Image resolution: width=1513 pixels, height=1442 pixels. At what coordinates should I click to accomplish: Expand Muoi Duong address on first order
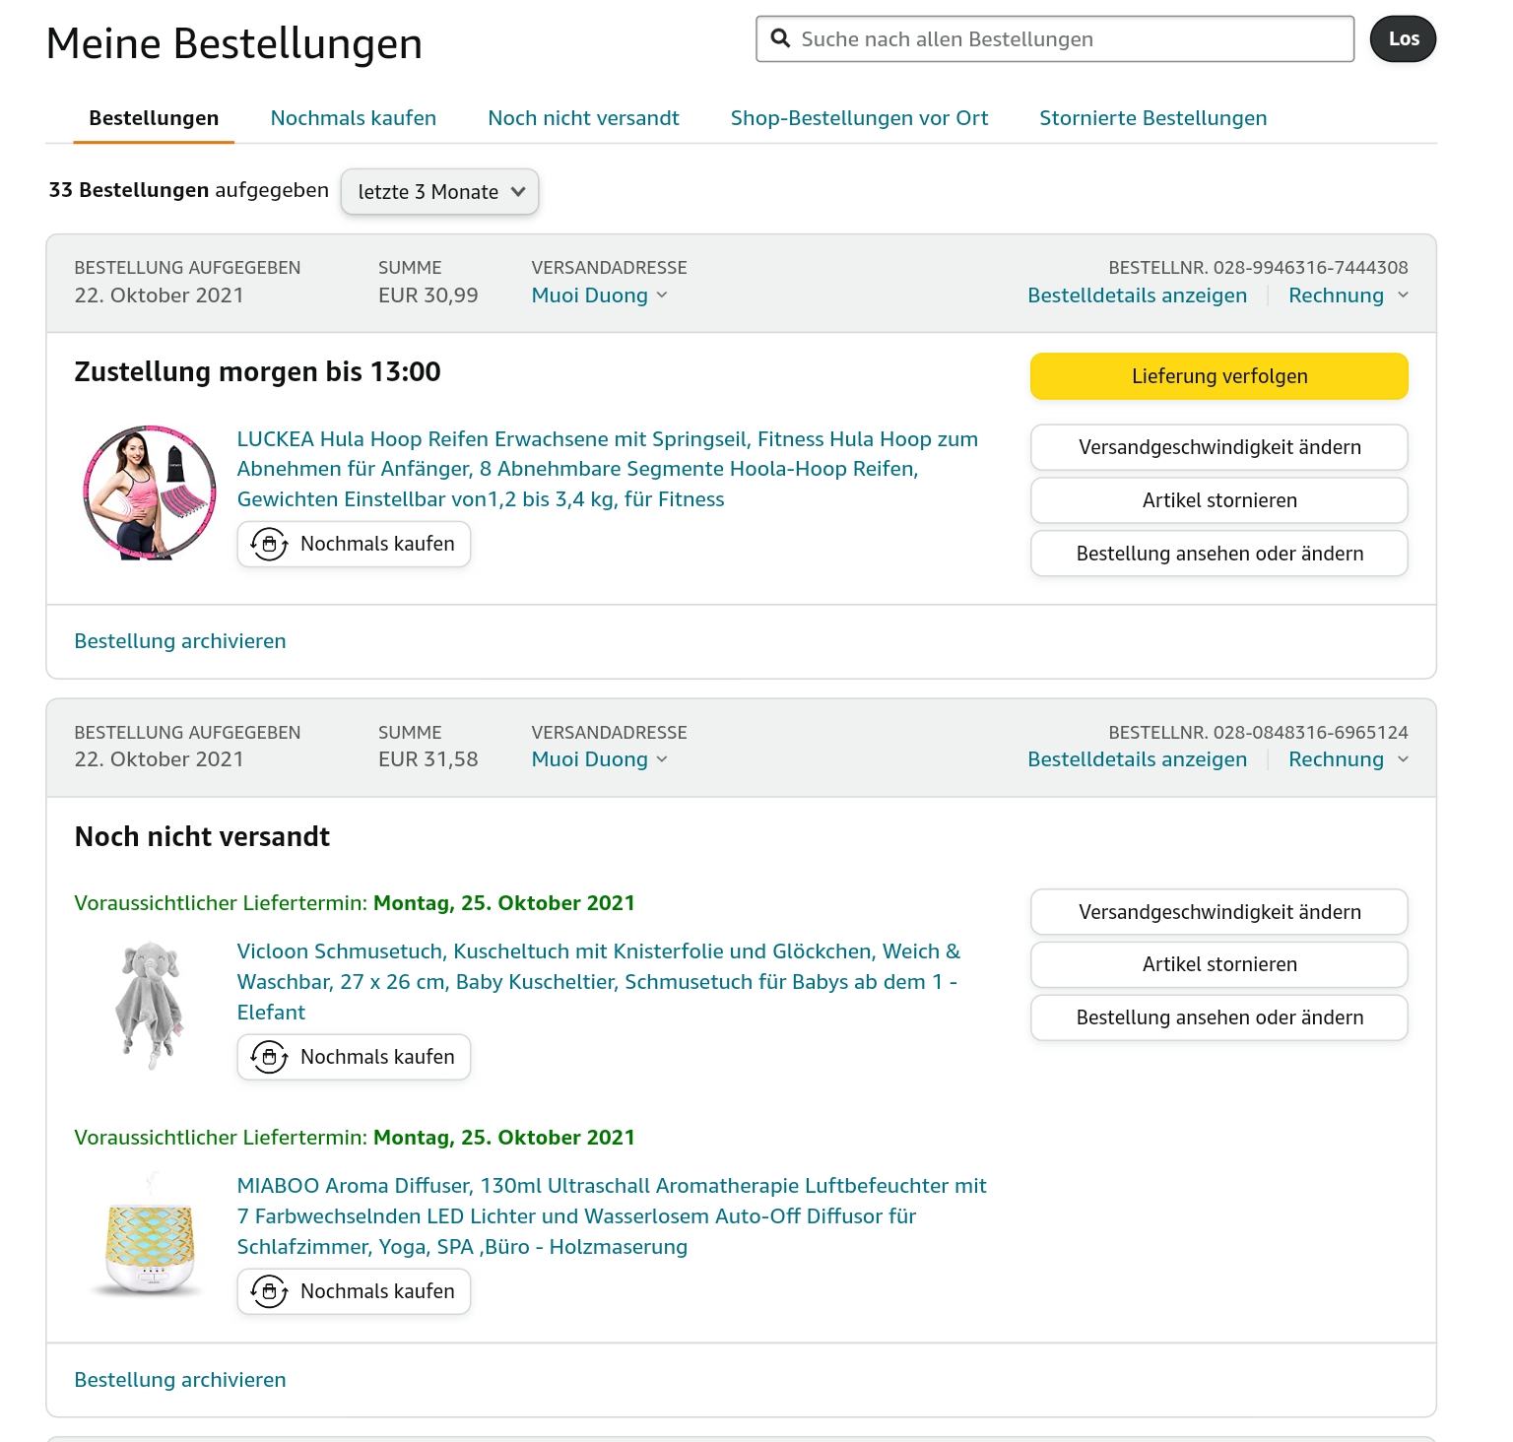pyautogui.click(x=599, y=295)
